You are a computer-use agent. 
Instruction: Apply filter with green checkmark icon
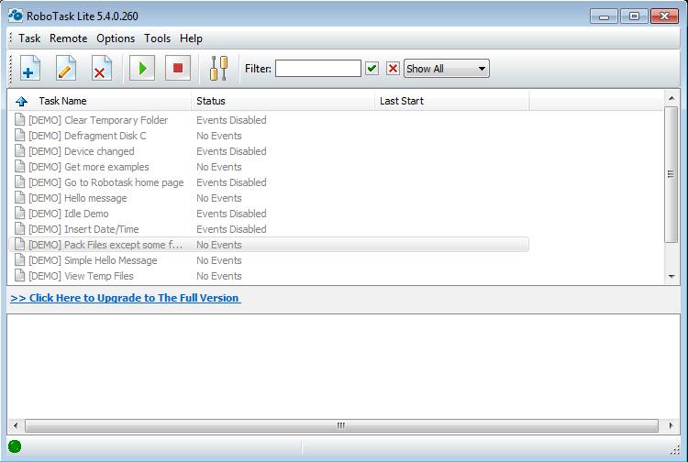point(372,69)
